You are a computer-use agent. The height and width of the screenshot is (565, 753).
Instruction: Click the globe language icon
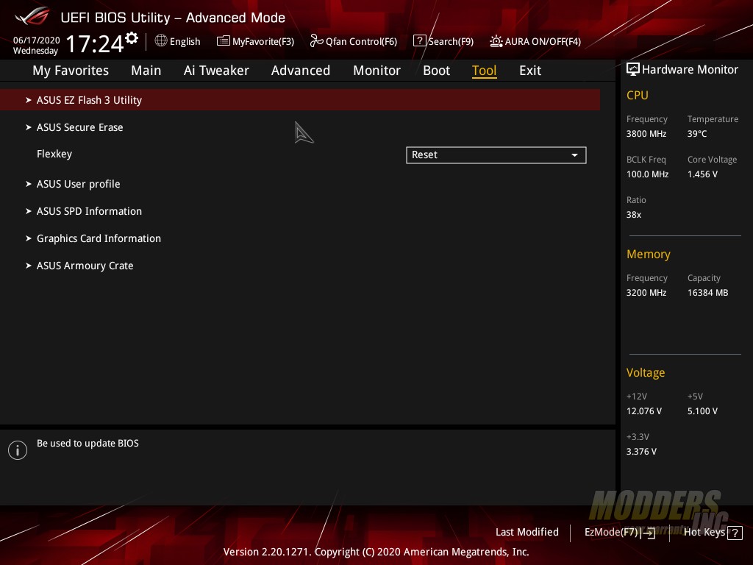(161, 41)
